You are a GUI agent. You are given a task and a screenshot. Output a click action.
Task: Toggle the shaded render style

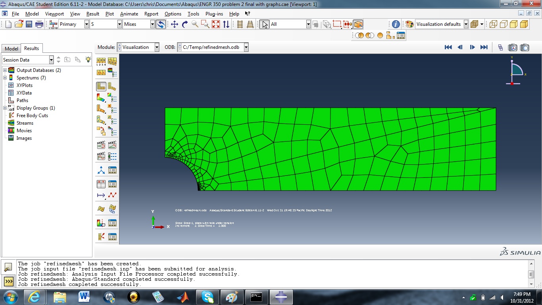click(x=524, y=24)
